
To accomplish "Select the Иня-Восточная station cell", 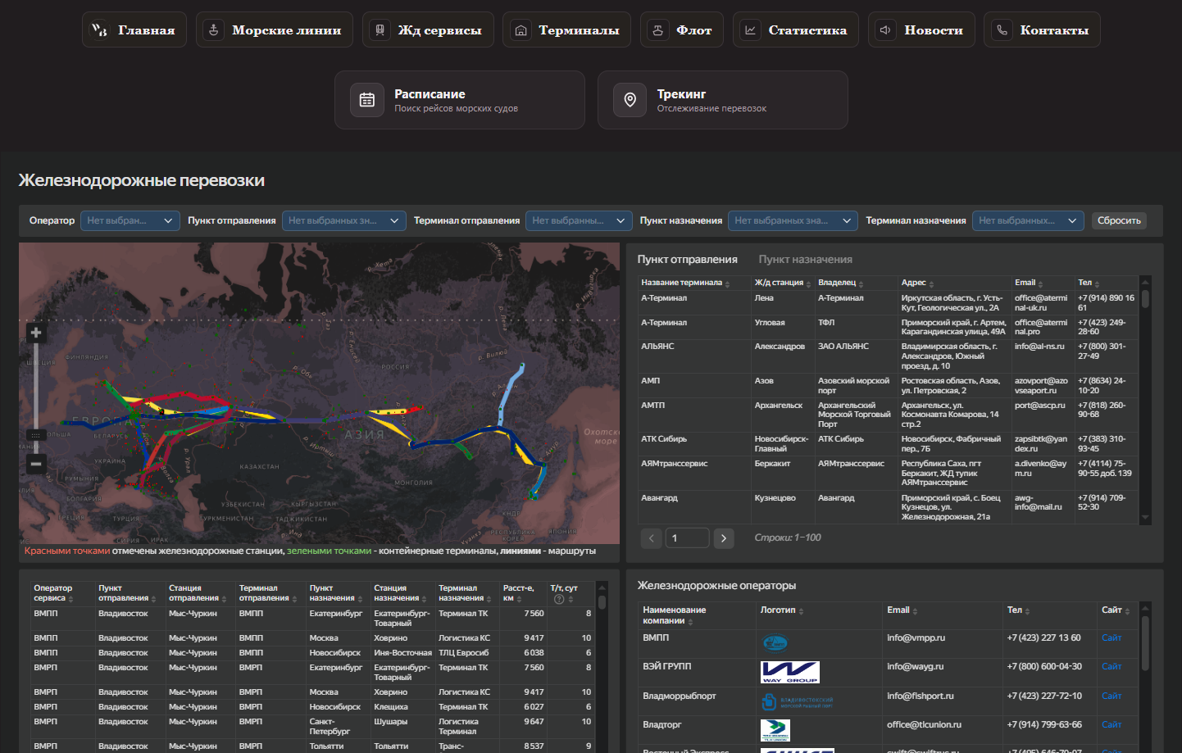I will pyautogui.click(x=402, y=653).
